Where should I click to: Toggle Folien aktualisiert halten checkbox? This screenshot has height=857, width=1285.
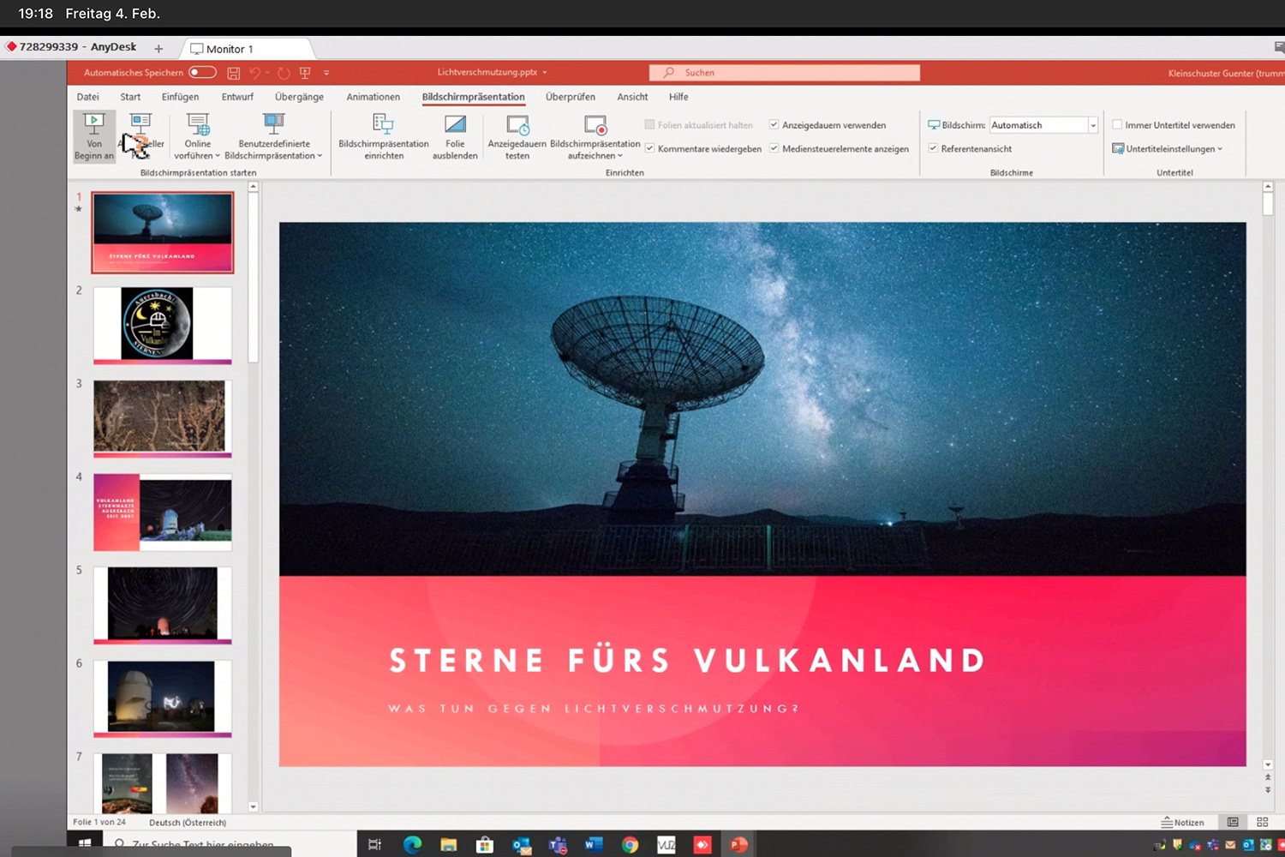649,125
